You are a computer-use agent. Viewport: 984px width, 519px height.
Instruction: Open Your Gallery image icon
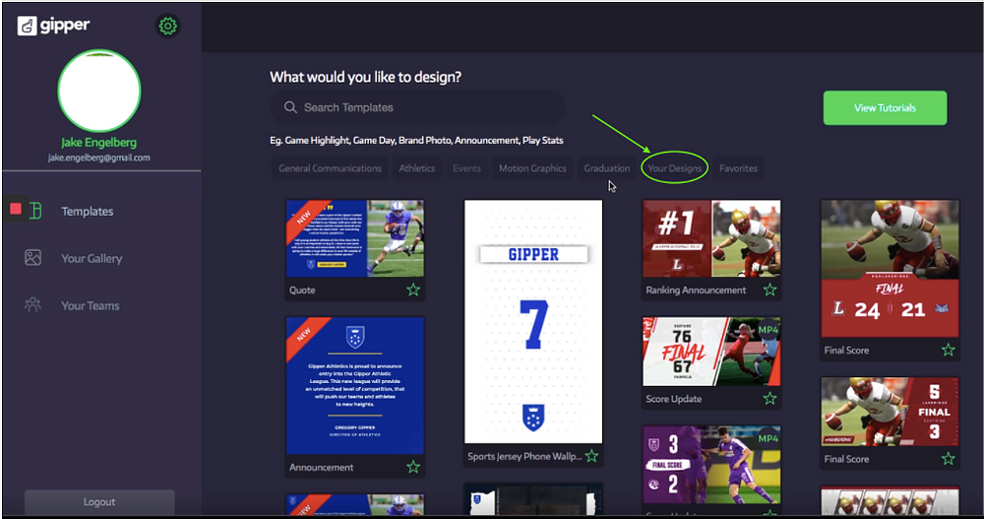(x=33, y=258)
